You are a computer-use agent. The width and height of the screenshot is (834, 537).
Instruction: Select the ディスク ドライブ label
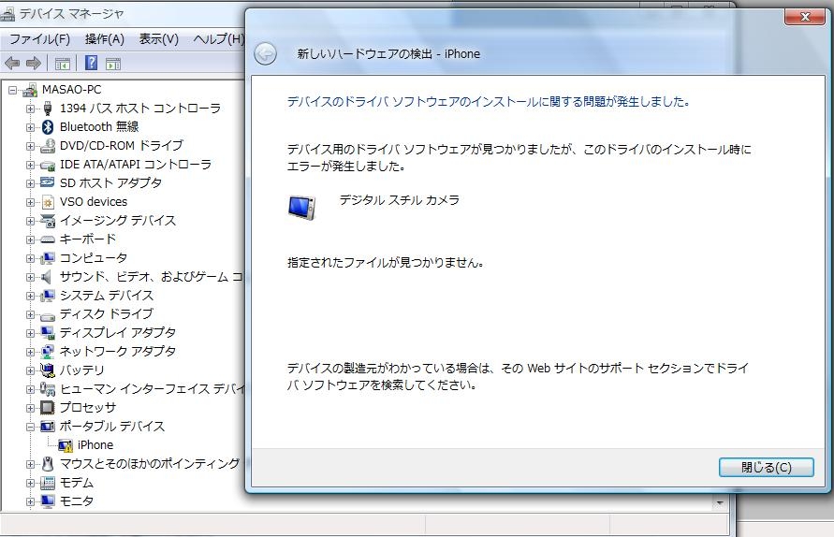click(x=107, y=314)
